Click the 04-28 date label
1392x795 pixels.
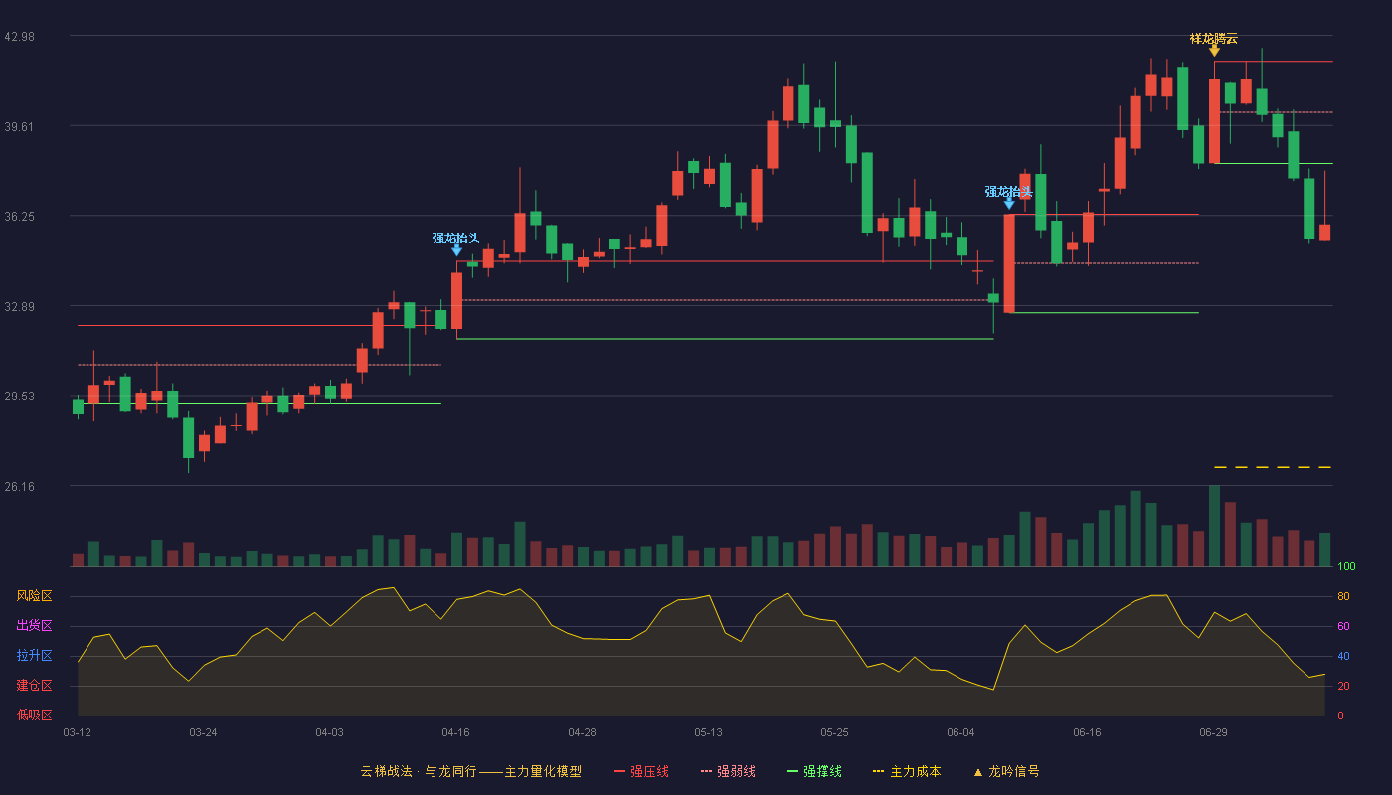click(x=582, y=732)
